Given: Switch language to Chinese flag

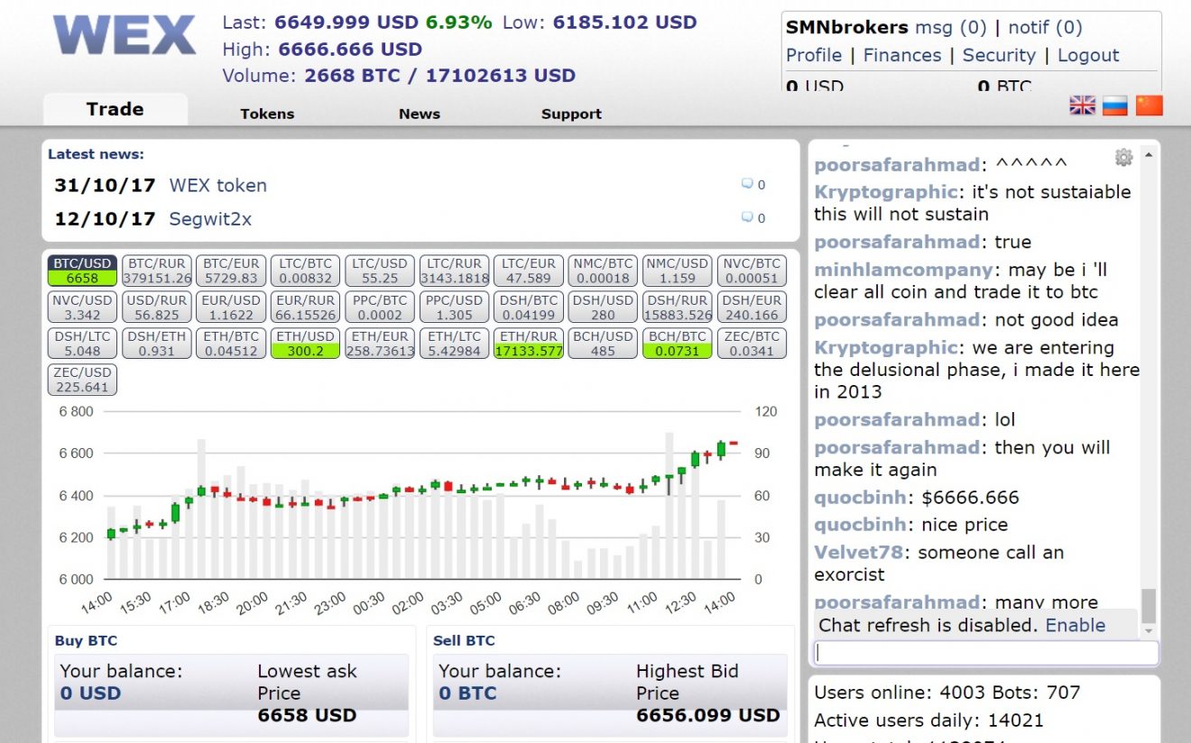Looking at the screenshot, I should [x=1149, y=105].
